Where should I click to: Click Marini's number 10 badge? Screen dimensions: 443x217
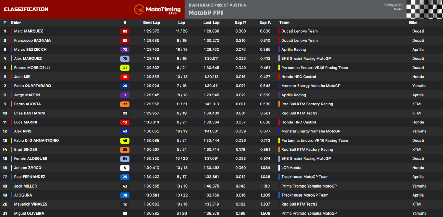(x=125, y=122)
